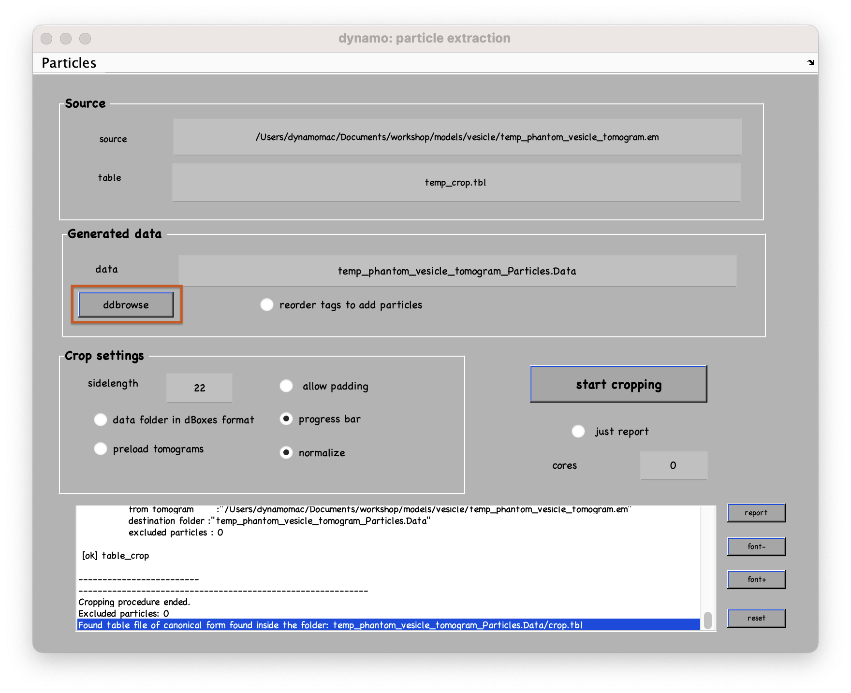
Task: Select the just report option
Action: 578,432
